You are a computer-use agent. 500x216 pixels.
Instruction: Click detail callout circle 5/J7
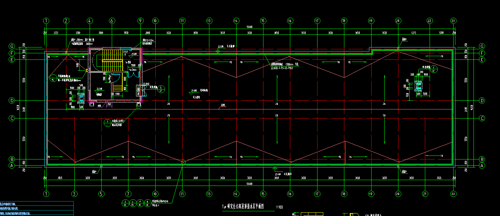(161, 89)
